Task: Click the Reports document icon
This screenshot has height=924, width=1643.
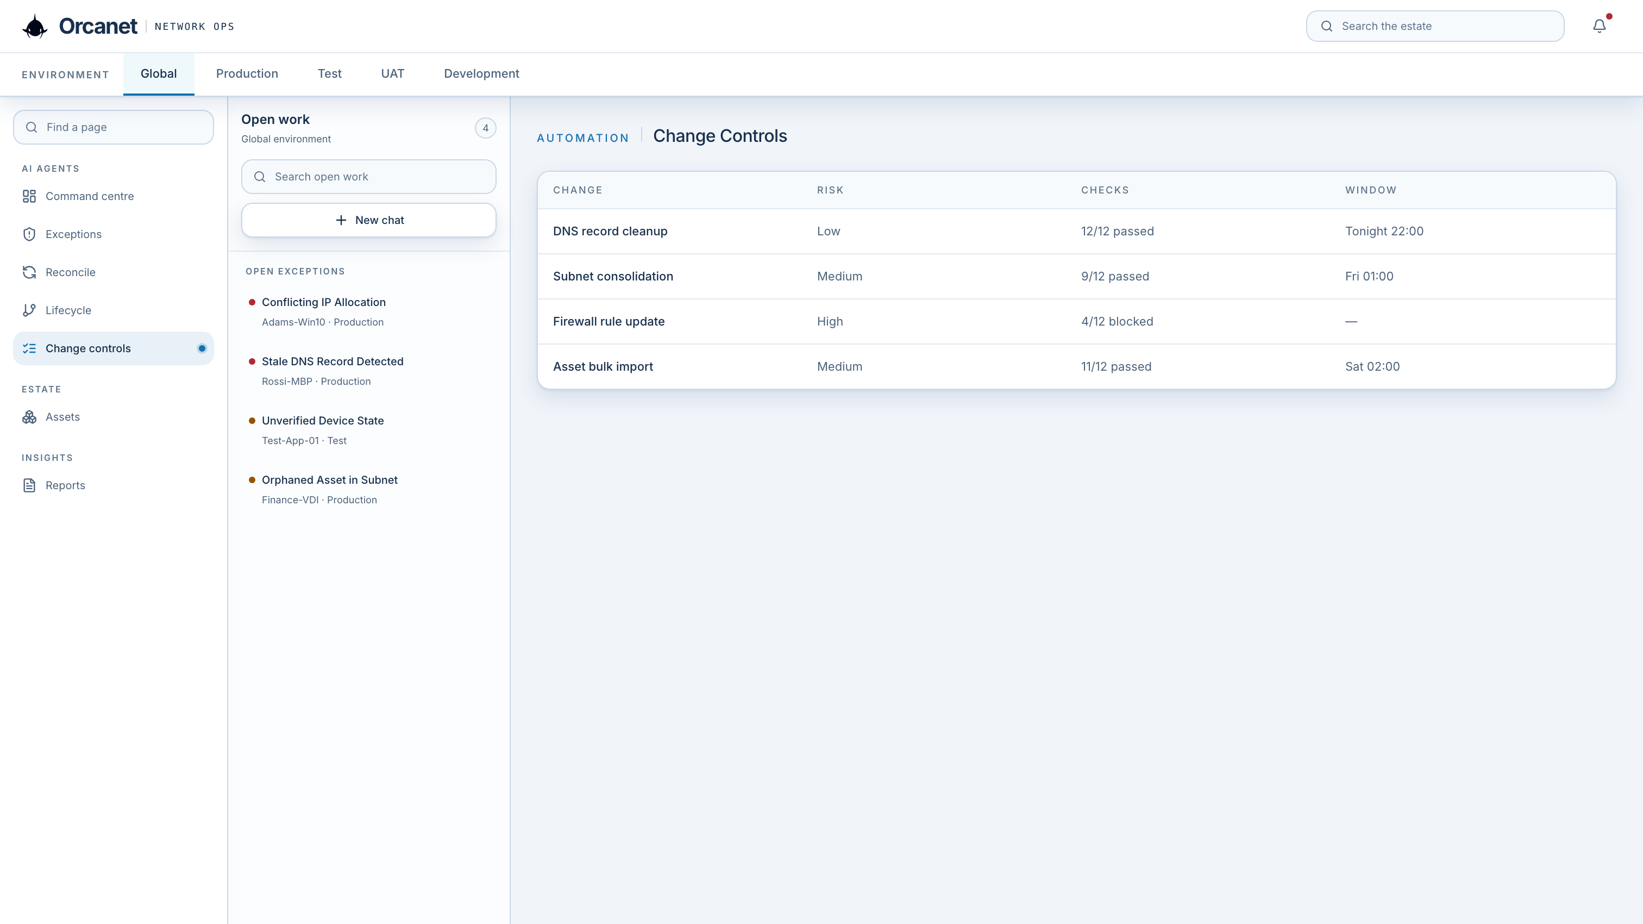Action: [x=29, y=485]
